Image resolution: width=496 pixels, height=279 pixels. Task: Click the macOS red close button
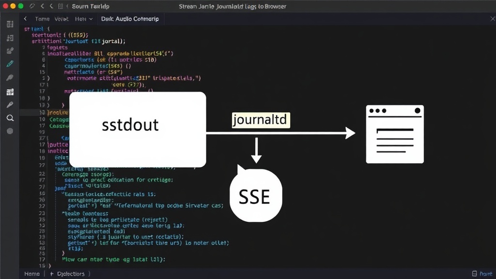pyautogui.click(x=5, y=6)
